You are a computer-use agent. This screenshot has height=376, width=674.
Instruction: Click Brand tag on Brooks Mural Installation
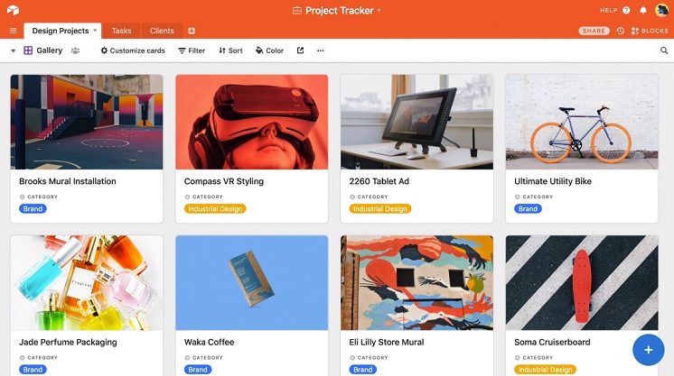click(33, 208)
